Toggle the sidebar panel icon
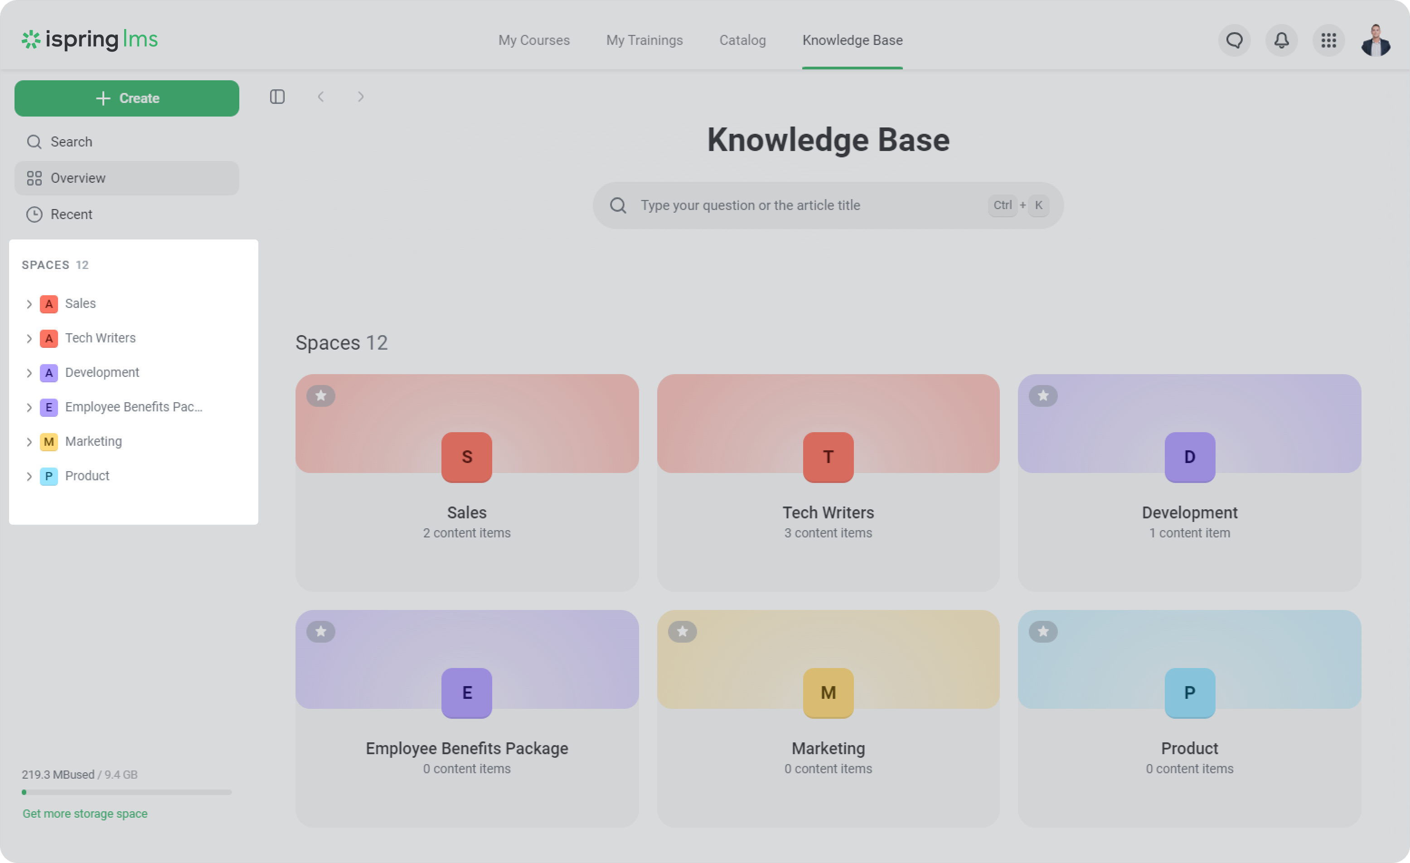1410x863 pixels. [x=277, y=97]
